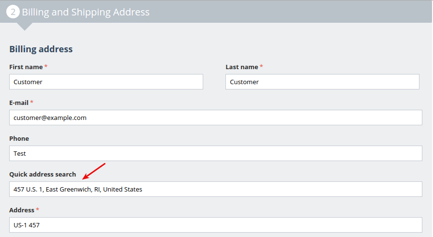Focus the First name input field
Viewport: 433px width, 237px height.
click(x=106, y=82)
